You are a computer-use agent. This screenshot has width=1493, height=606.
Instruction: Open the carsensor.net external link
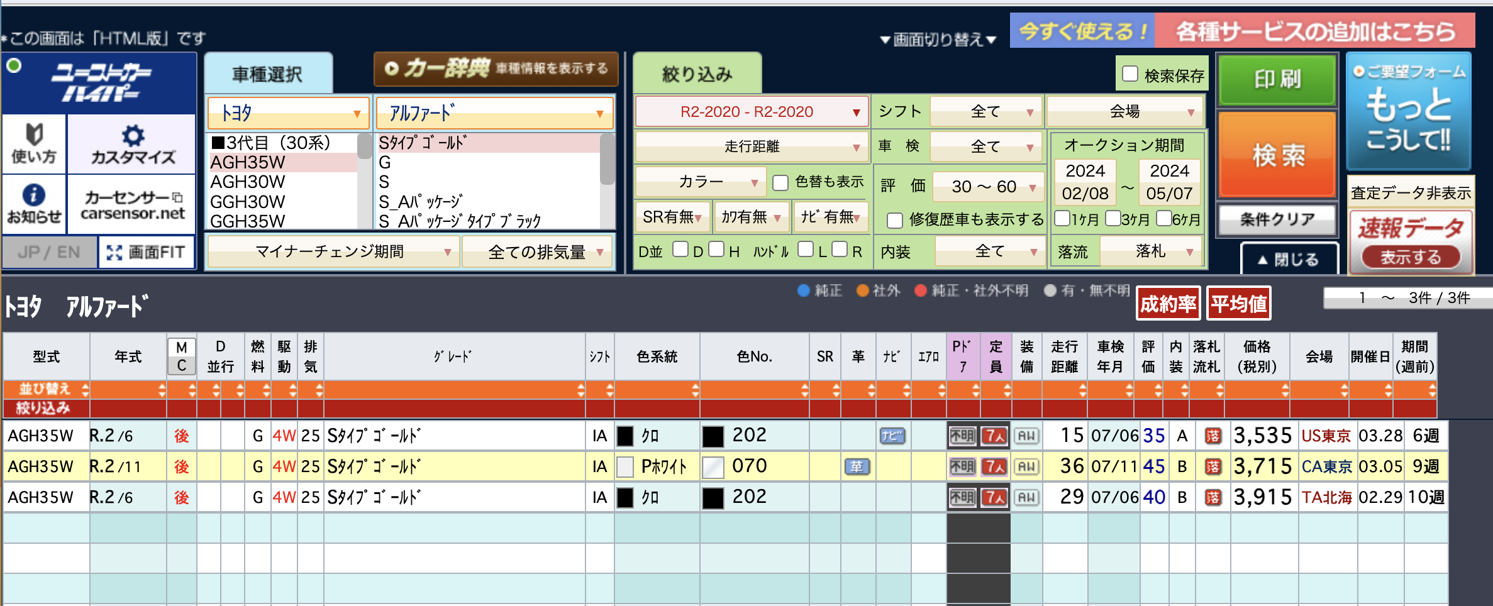(132, 205)
